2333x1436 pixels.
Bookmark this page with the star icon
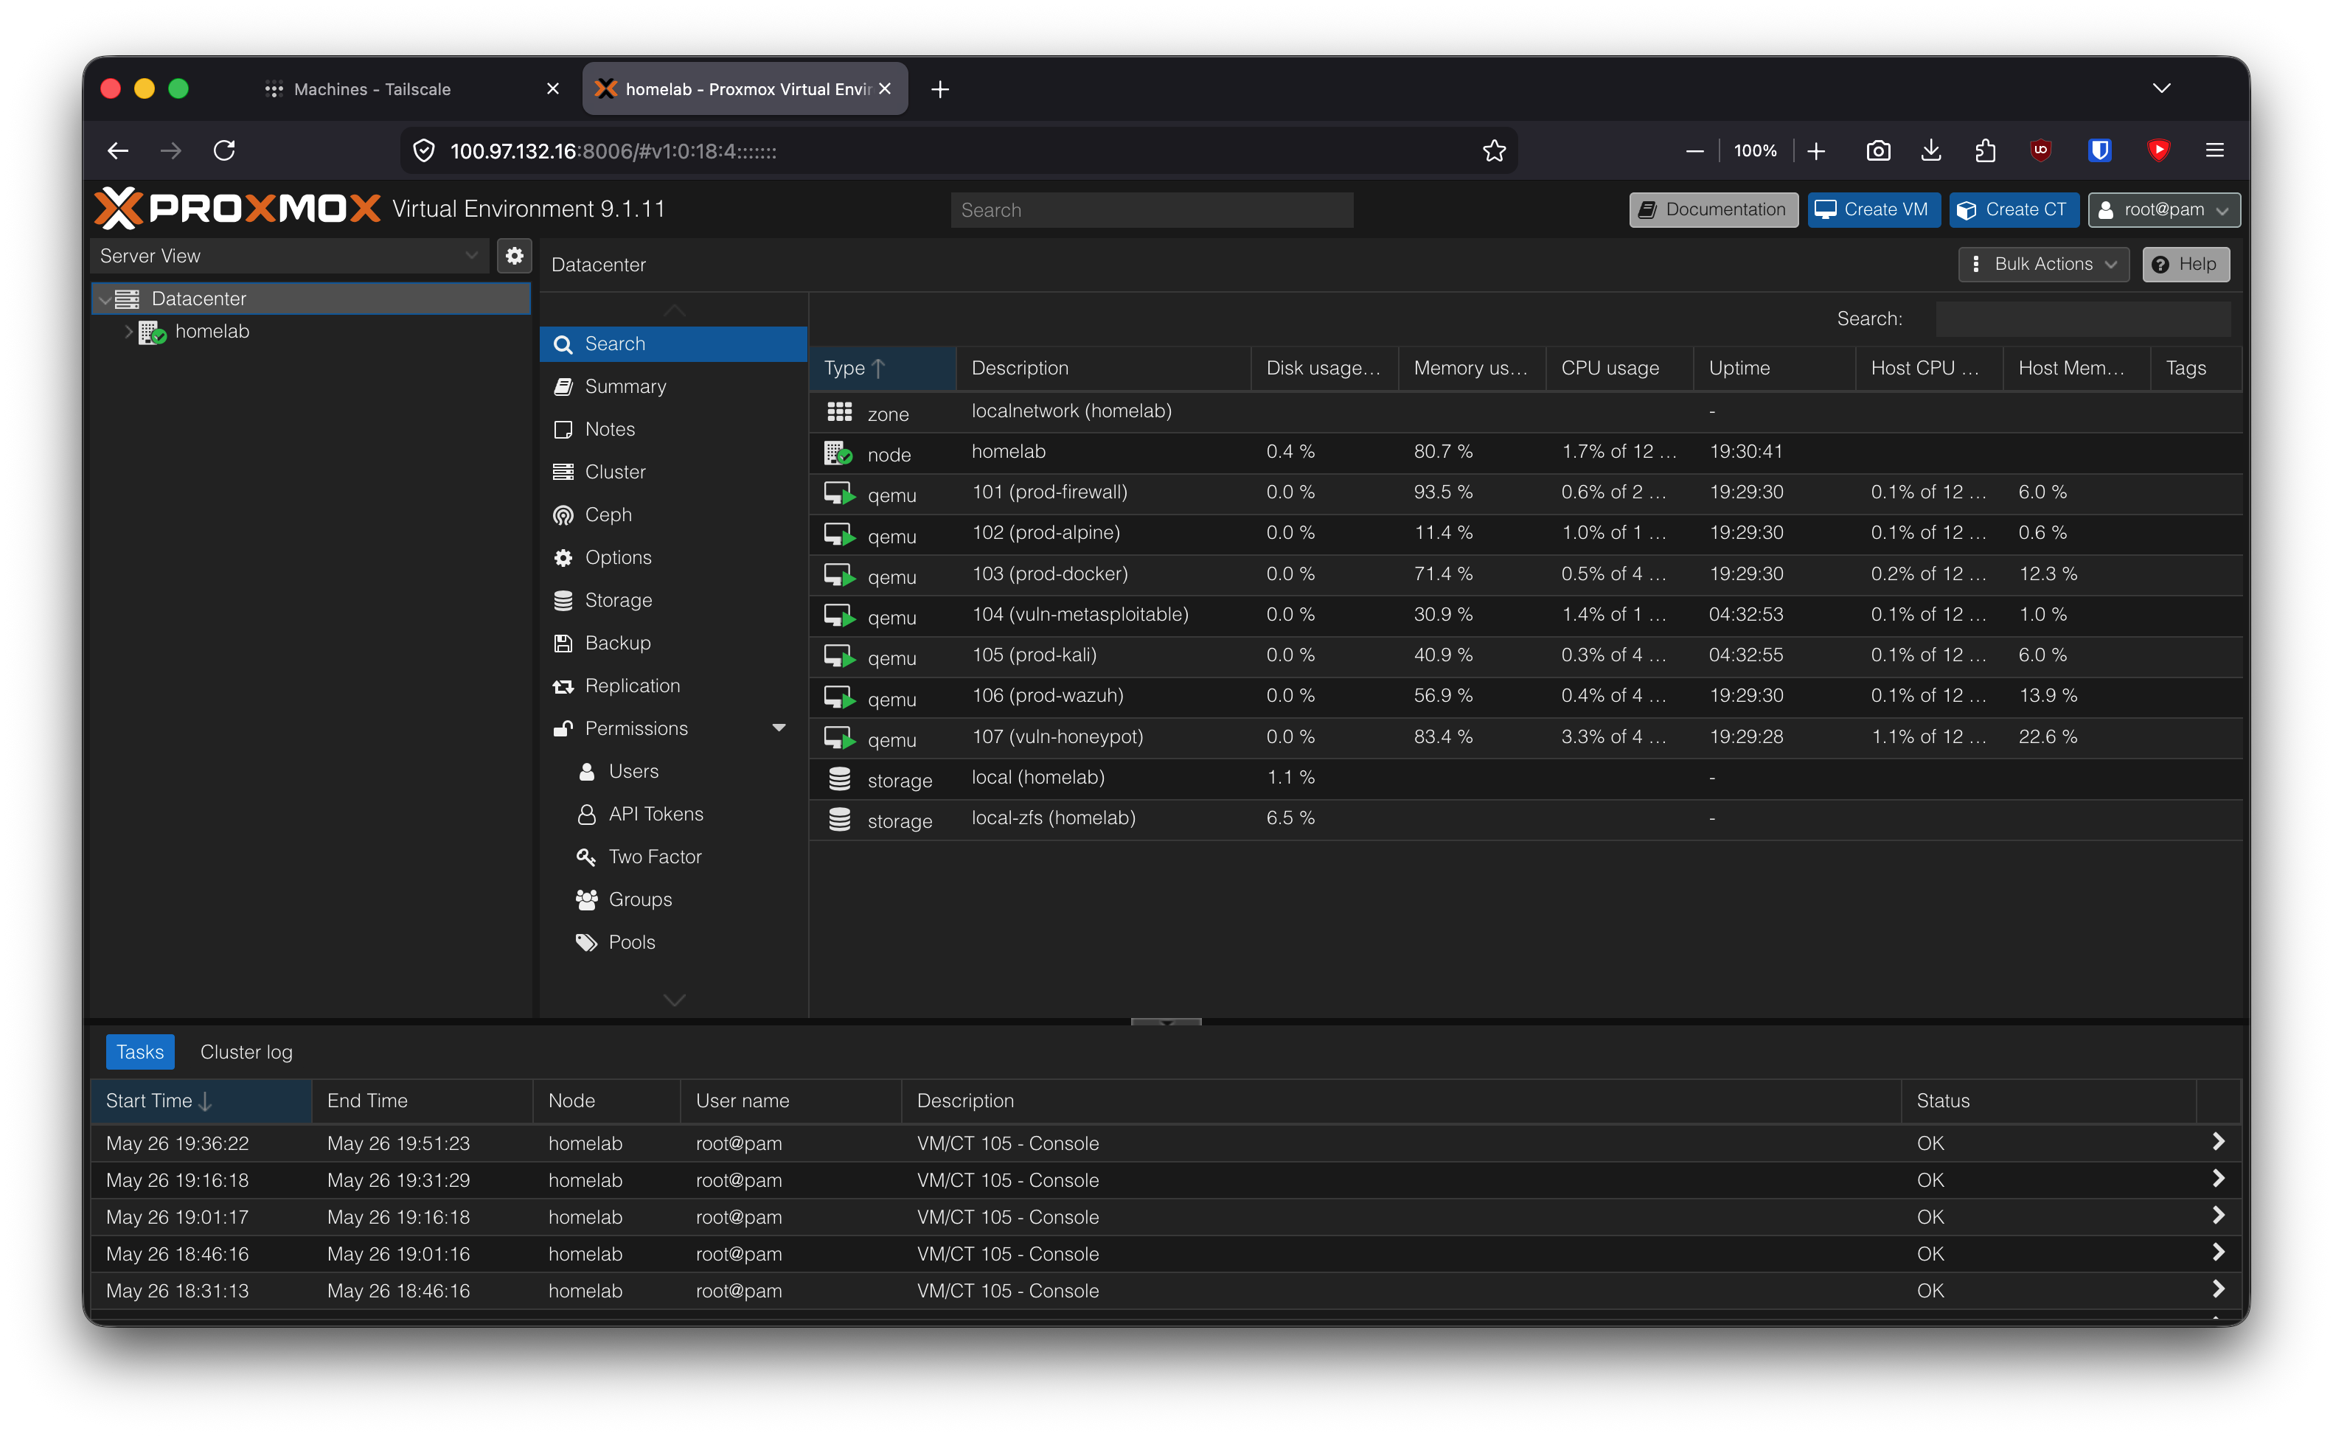(x=1493, y=150)
